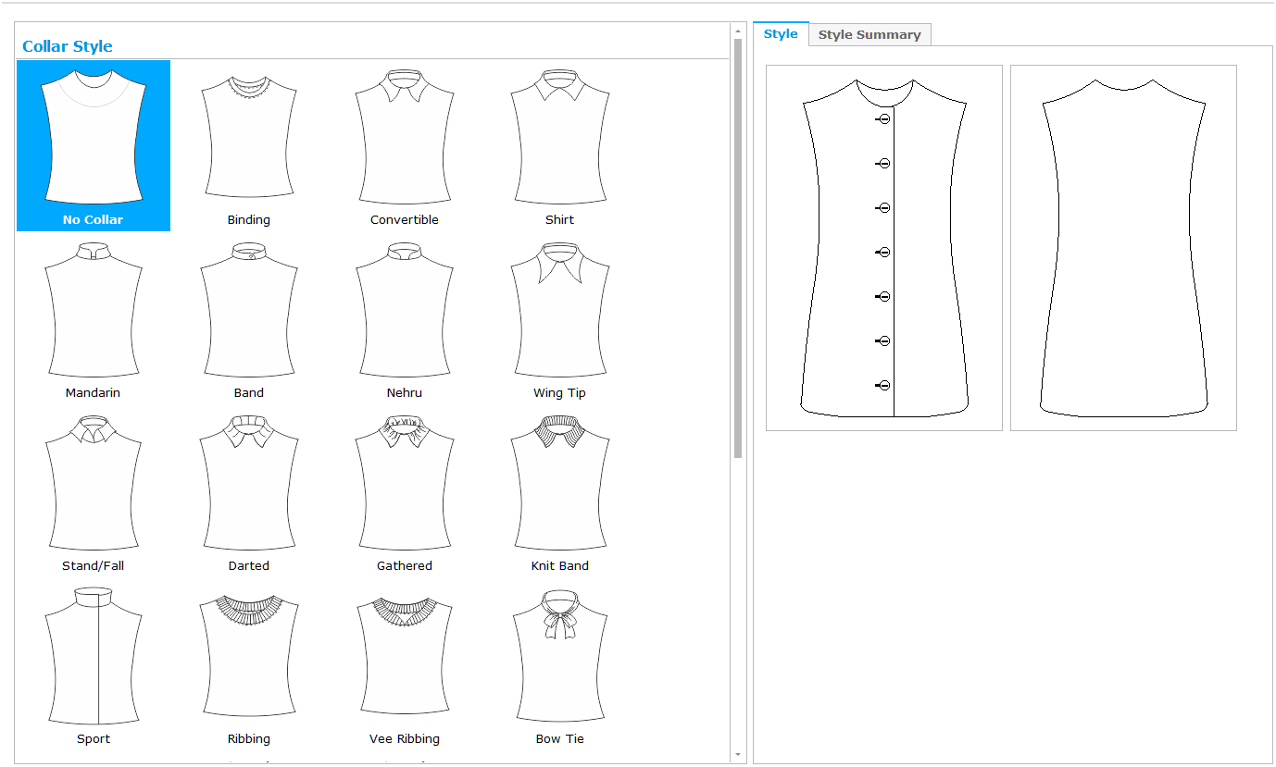Pick the Convertible collar style
Image resolution: width=1276 pixels, height=767 pixels.
tap(404, 145)
